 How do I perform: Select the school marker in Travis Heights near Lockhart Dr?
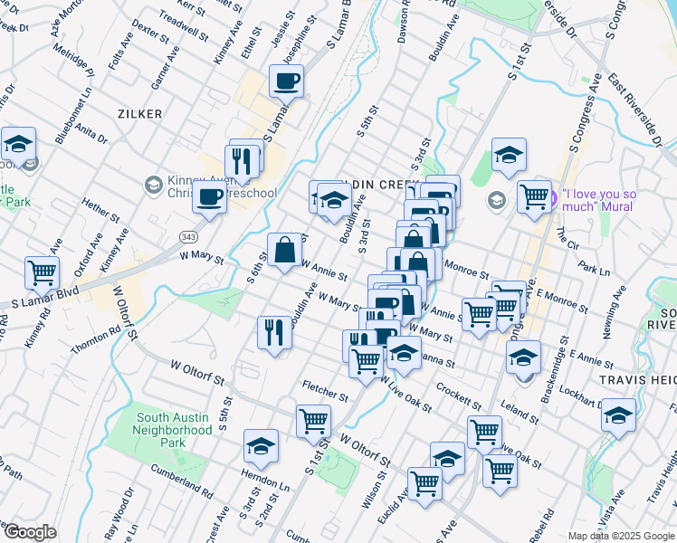tap(618, 416)
